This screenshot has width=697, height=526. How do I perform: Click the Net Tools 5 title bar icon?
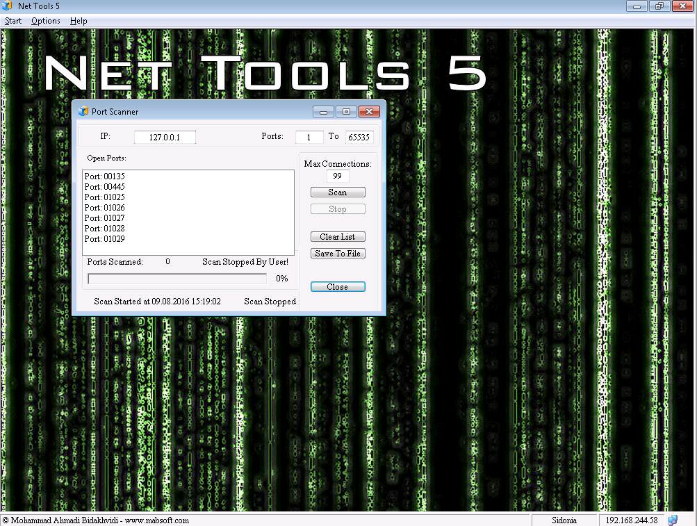point(7,6)
